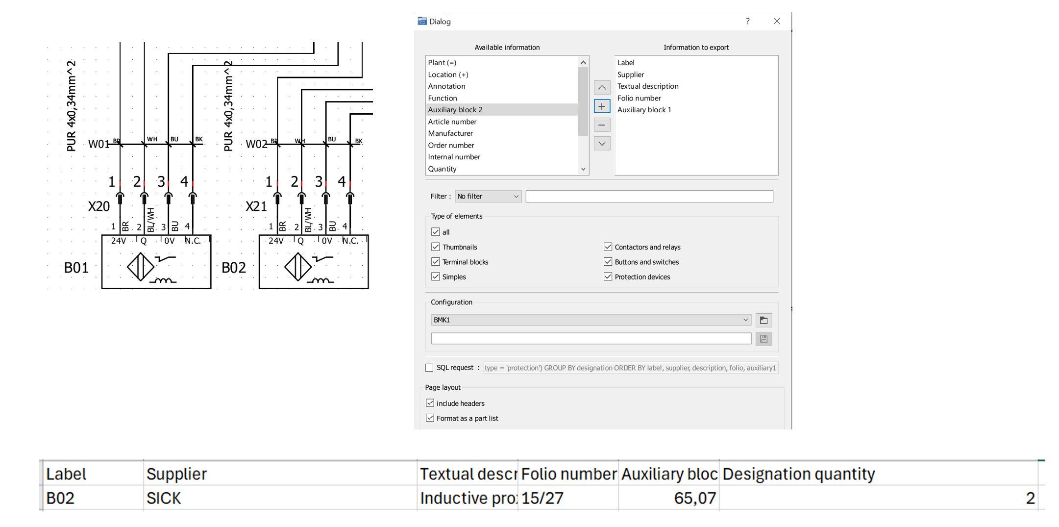
Task: Select Textual description in export list
Action: pos(647,86)
